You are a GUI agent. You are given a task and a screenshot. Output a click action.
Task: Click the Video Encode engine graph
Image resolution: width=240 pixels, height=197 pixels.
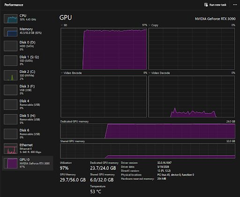104,96
